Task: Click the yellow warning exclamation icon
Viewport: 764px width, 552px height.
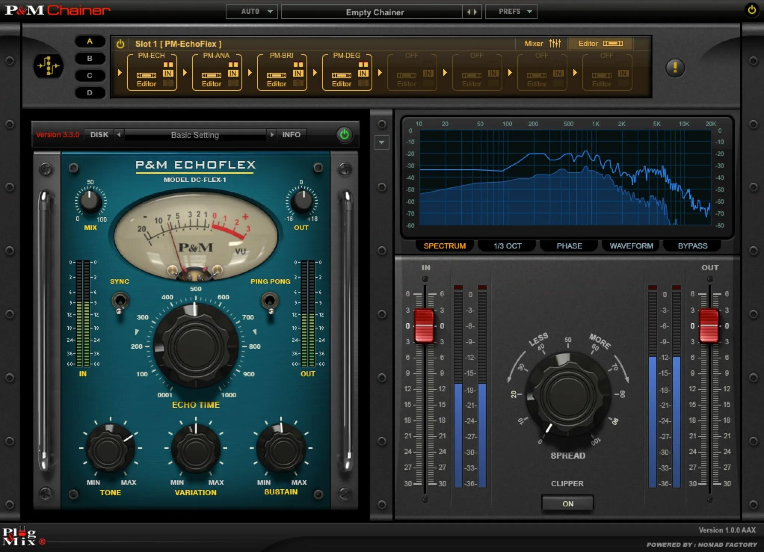Action: [x=675, y=68]
